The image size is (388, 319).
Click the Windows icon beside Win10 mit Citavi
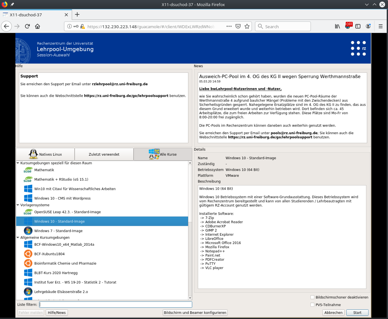click(28, 189)
